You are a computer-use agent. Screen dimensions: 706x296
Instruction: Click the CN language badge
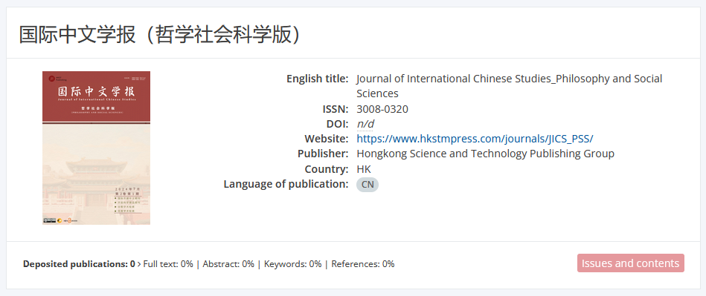click(x=368, y=184)
